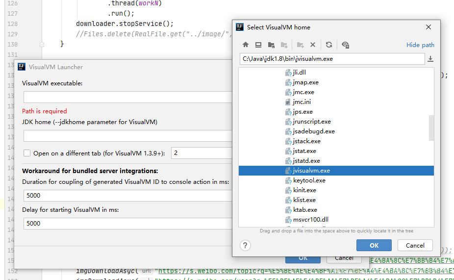Viewport: 454px width, 280px height.
Task: Open recent paths list beside path field
Action: (430, 59)
